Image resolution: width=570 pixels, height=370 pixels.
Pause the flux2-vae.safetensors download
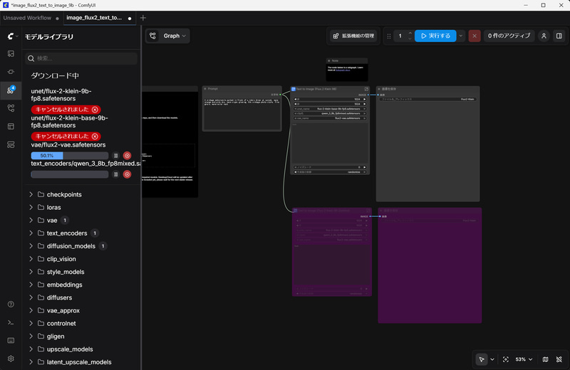click(115, 155)
